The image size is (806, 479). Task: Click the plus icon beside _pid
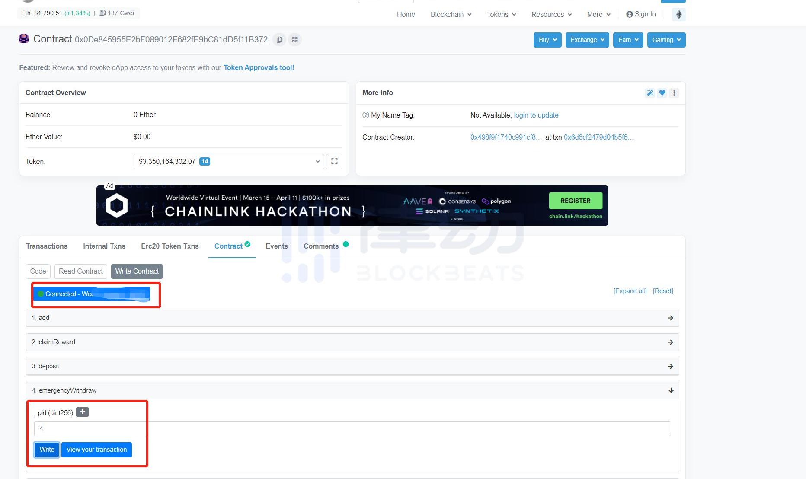[82, 412]
